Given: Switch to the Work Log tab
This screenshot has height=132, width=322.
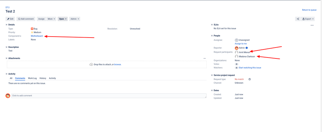Looking at the screenshot, I should pos(32,78).
